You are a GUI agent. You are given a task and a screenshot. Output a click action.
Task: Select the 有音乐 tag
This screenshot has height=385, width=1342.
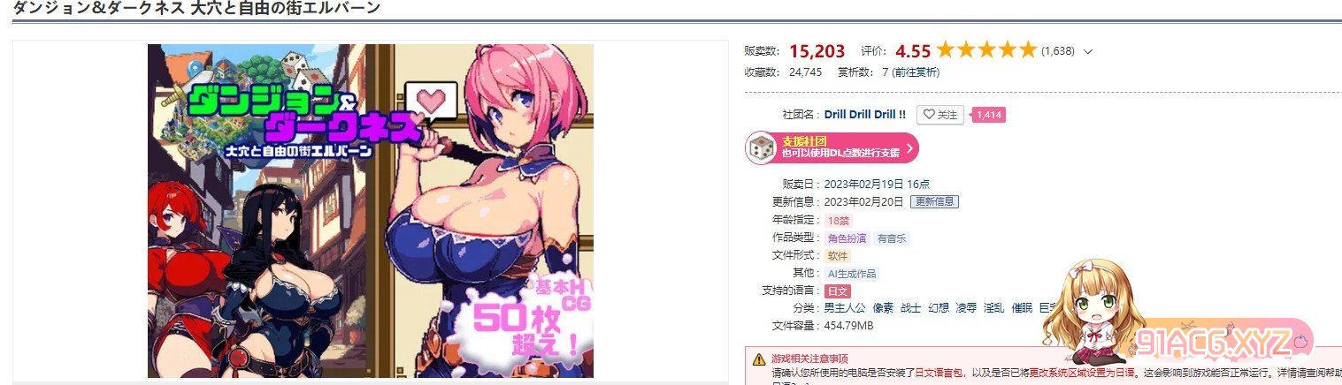[x=891, y=238]
